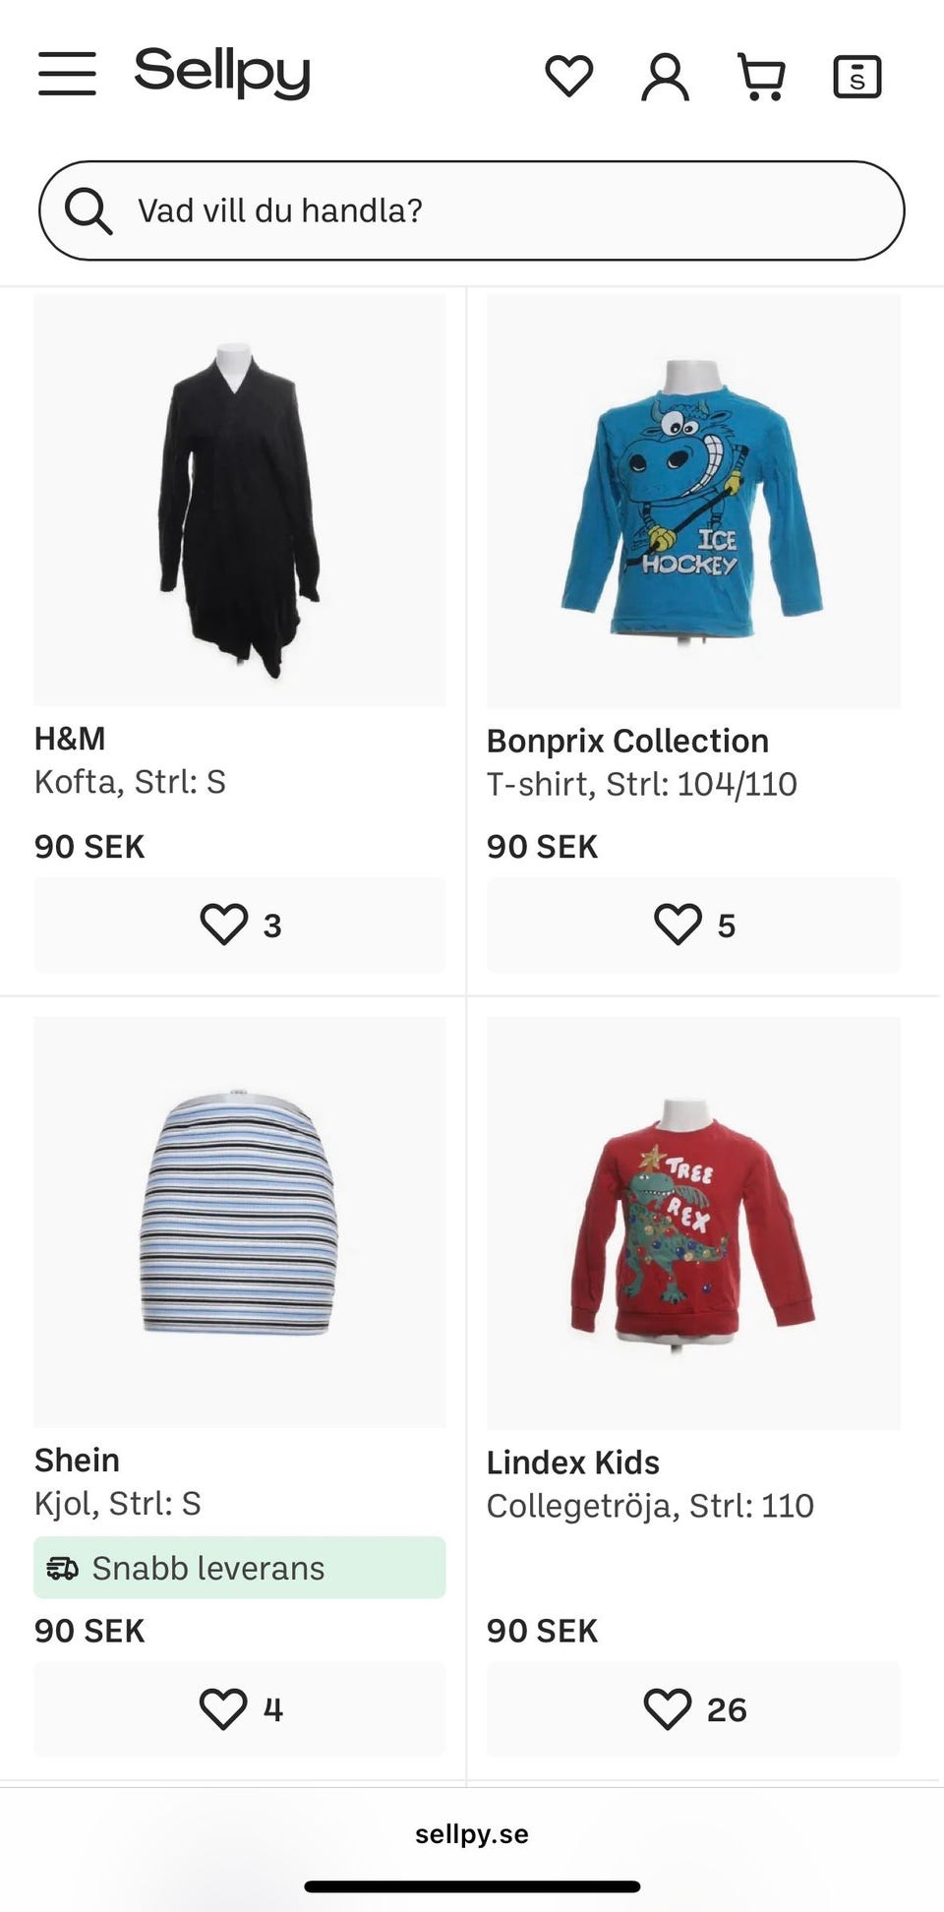Open the user account profile icon

point(665,76)
